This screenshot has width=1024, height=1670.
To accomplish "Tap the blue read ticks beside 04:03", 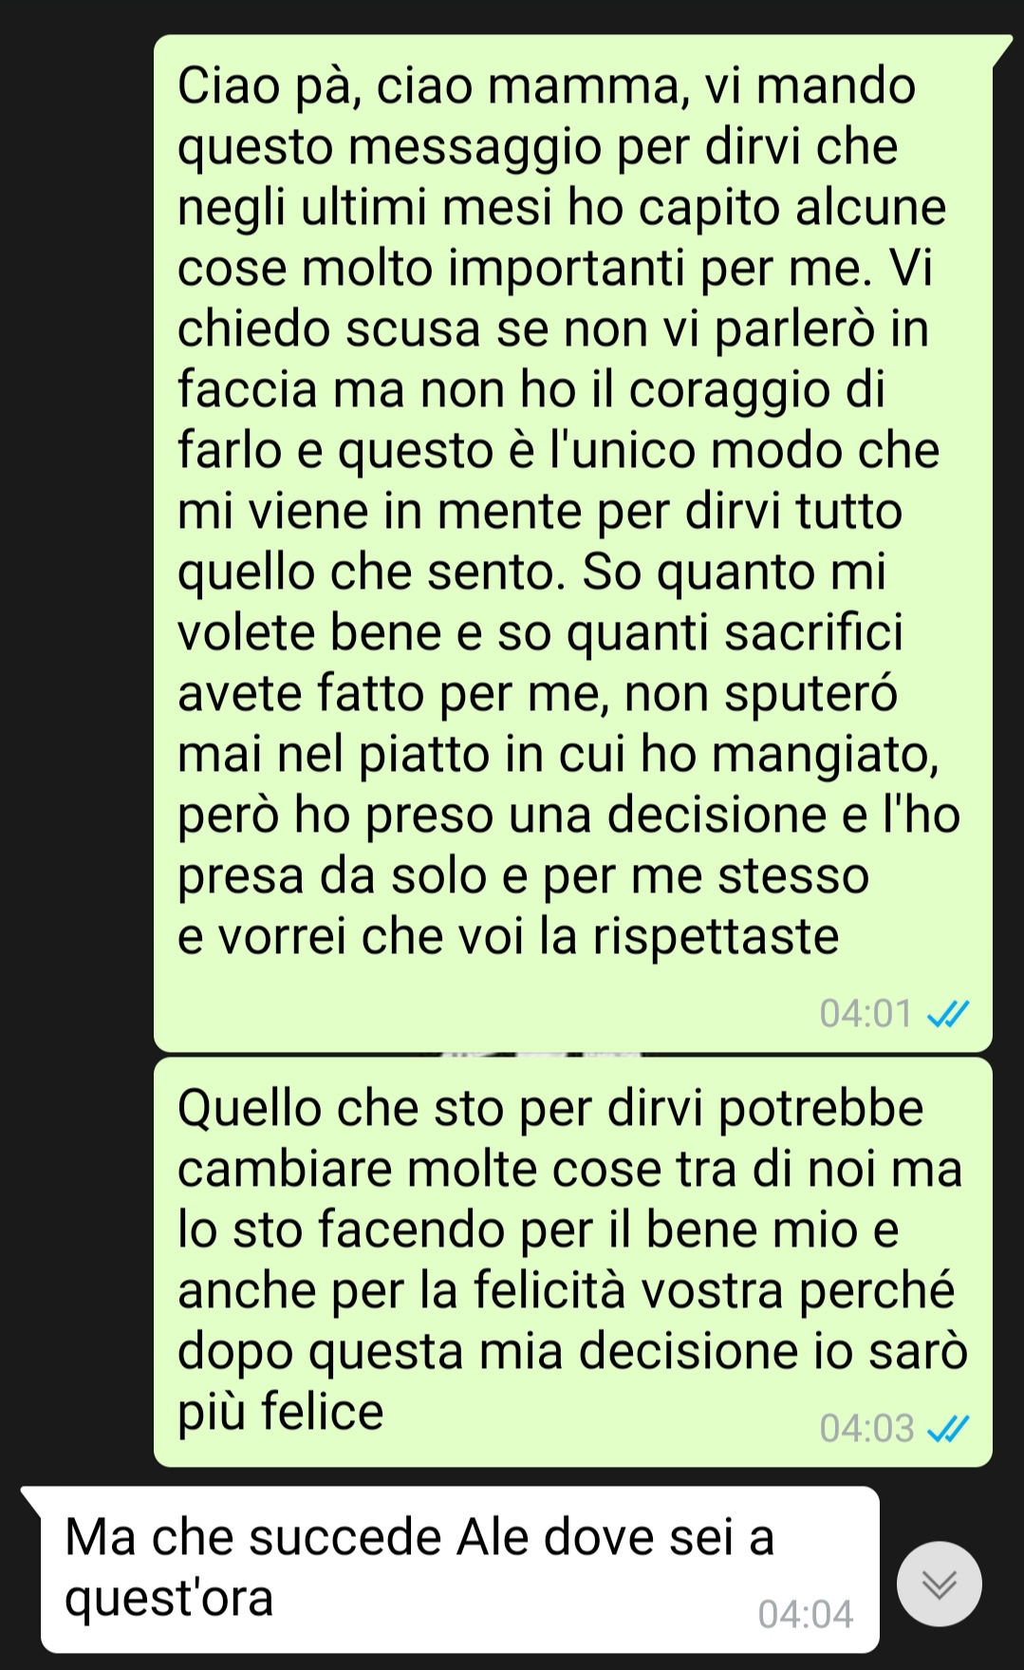I will click(947, 1428).
